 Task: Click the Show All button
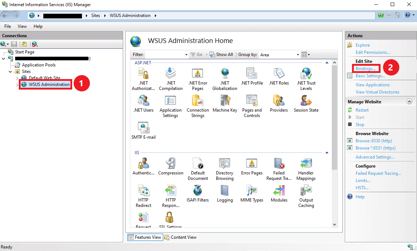click(x=221, y=55)
